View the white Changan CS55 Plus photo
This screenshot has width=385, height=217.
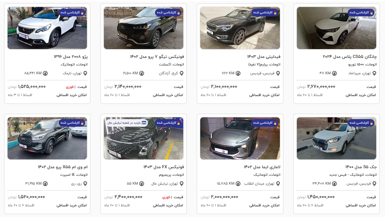point(337,28)
